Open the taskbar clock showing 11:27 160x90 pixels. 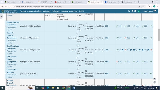(151, 88)
